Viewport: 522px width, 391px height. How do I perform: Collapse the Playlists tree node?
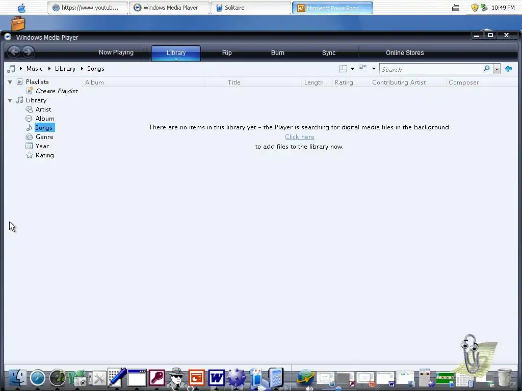click(10, 82)
